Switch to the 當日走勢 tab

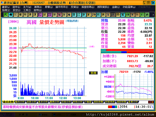pos(8,102)
